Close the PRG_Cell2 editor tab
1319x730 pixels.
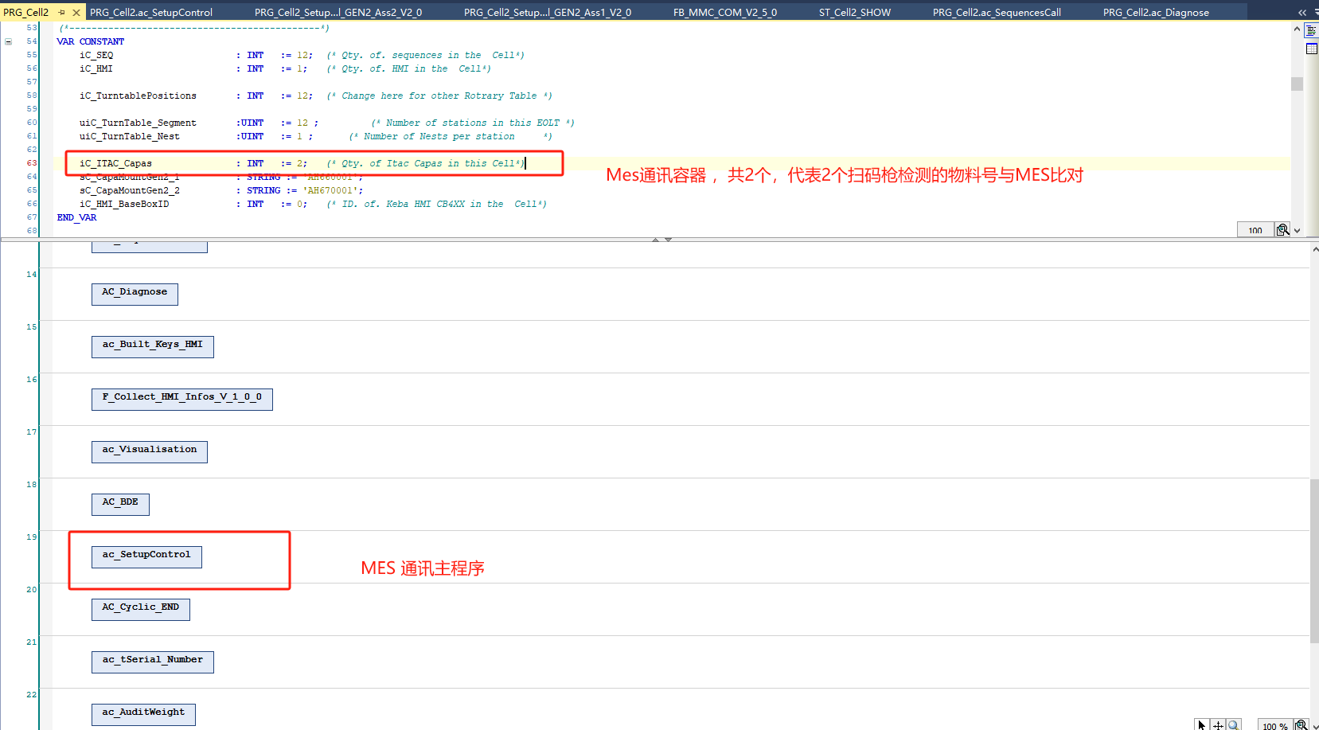[x=76, y=12]
